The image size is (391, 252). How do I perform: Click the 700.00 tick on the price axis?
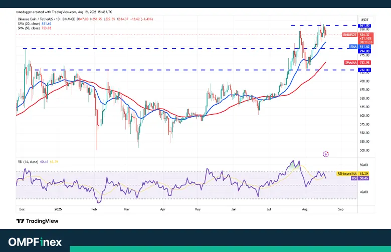(x=364, y=81)
